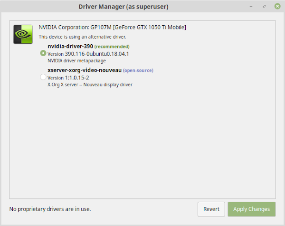Image resolution: width=285 pixels, height=226 pixels.
Task: Select the nvidia-driver-390 radio button
Action: click(43, 53)
